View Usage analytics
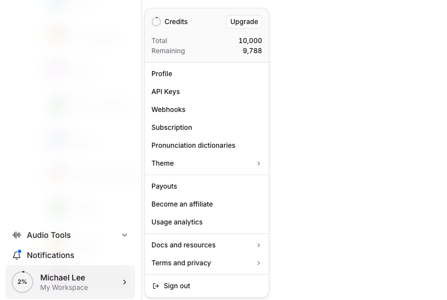447x300 pixels. (207, 222)
